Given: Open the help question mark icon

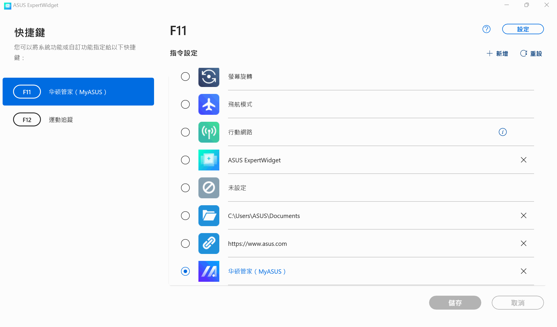Looking at the screenshot, I should [487, 29].
